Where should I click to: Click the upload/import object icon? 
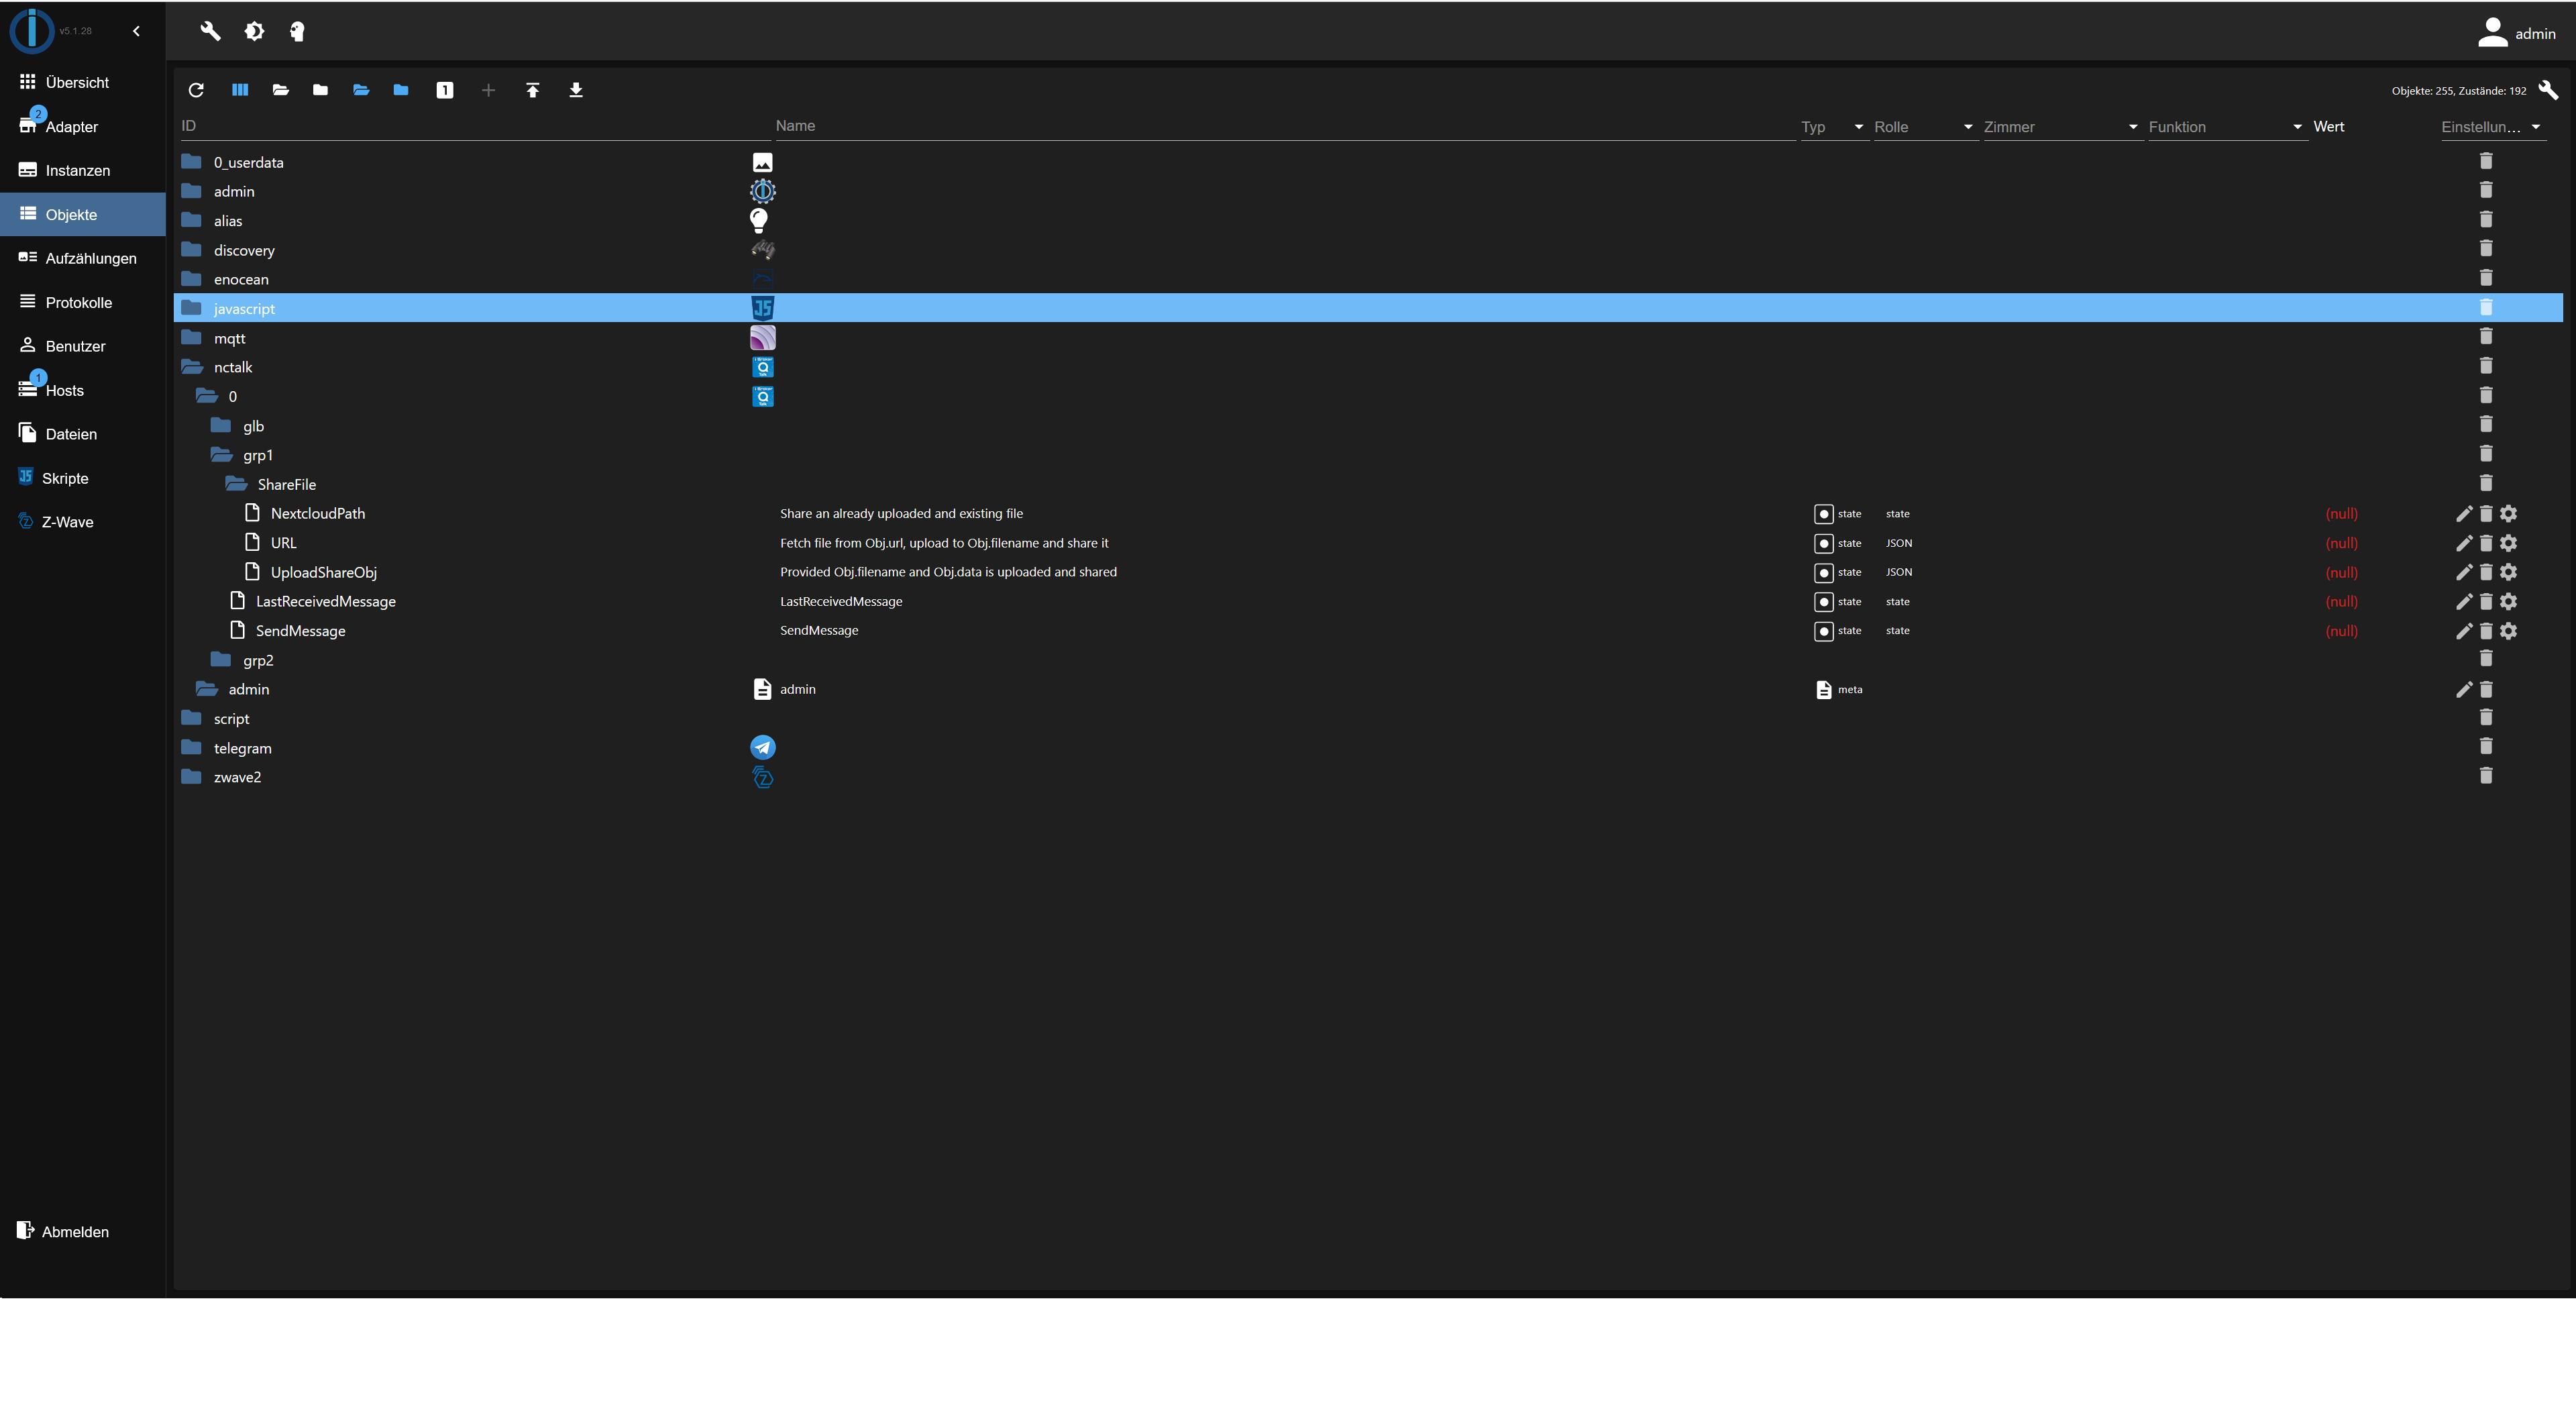point(534,89)
